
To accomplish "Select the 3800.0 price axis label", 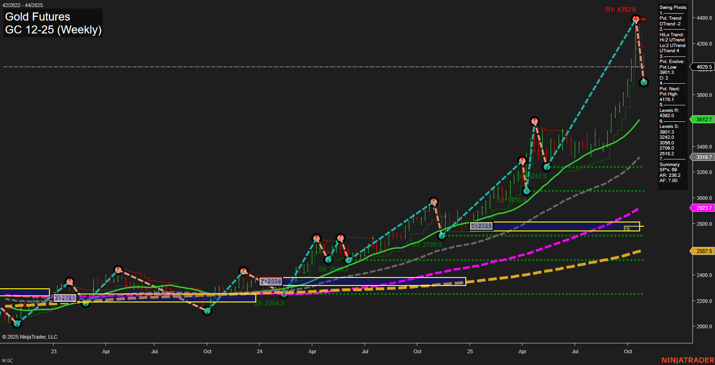I will pos(704,95).
